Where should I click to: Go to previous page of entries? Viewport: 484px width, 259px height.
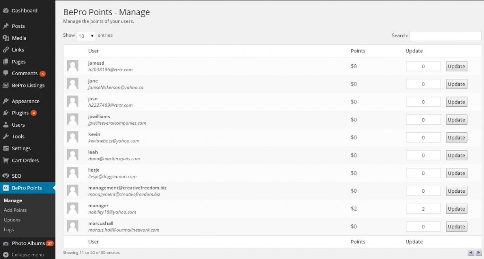tap(471, 253)
